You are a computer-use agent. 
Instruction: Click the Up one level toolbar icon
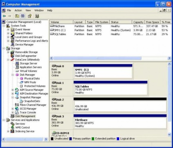coord(17,16)
